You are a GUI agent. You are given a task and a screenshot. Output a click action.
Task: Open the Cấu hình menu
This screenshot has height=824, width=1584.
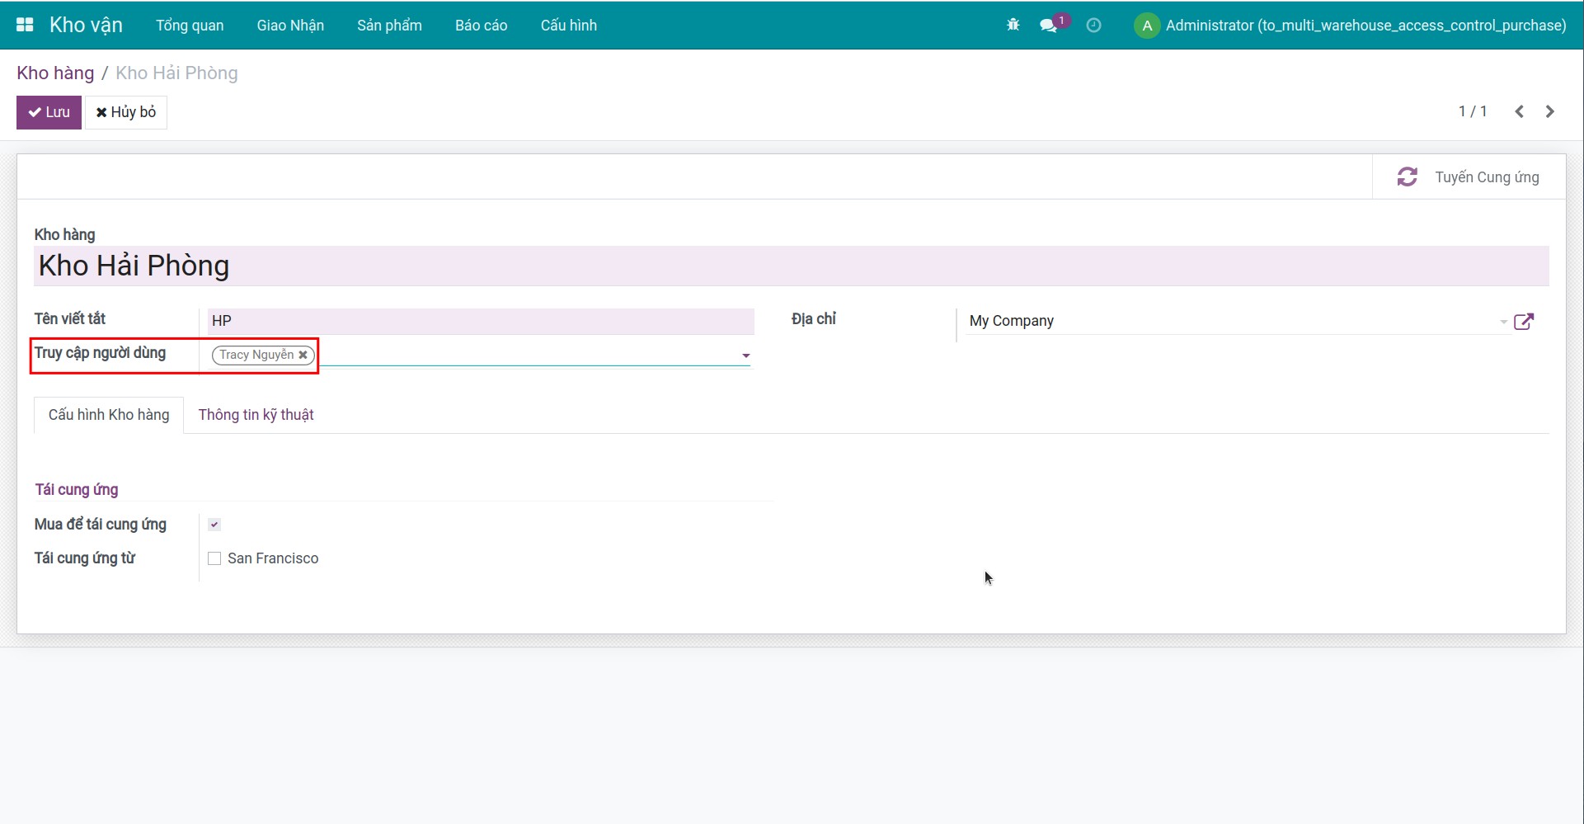pyautogui.click(x=568, y=26)
